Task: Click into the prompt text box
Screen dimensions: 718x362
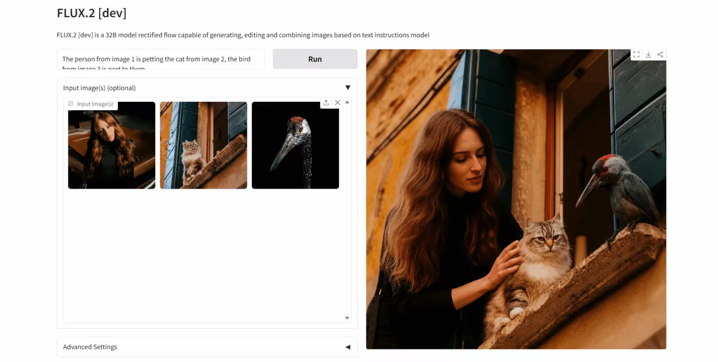Action: pos(160,59)
